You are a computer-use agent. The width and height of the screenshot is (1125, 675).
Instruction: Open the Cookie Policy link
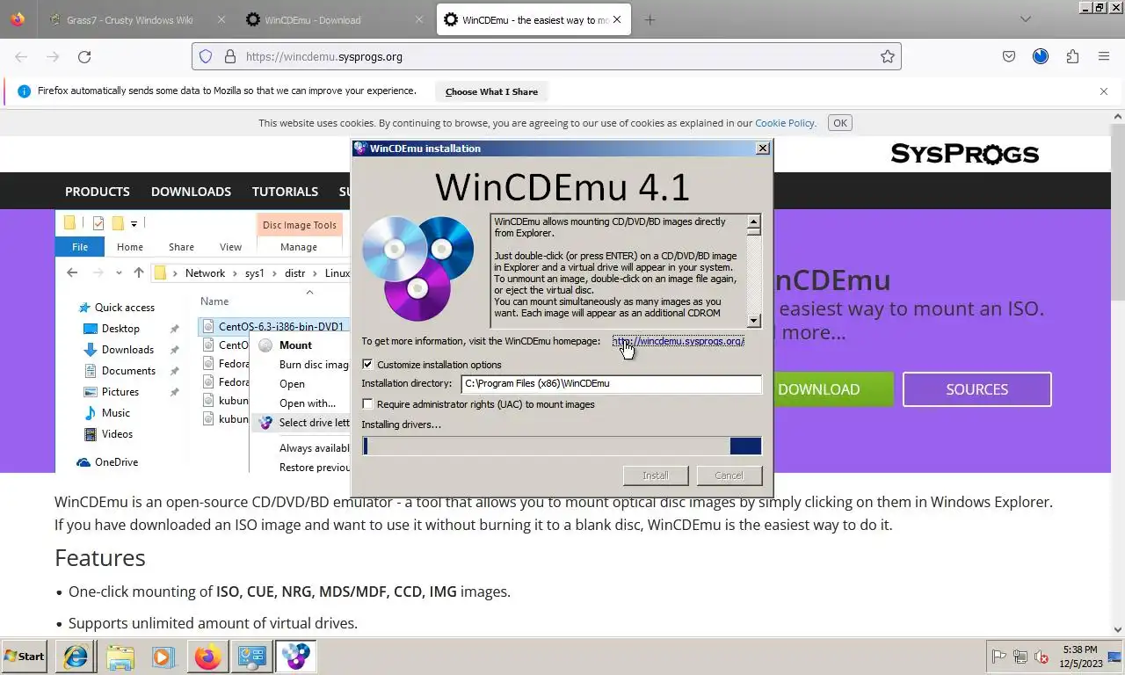(x=785, y=123)
